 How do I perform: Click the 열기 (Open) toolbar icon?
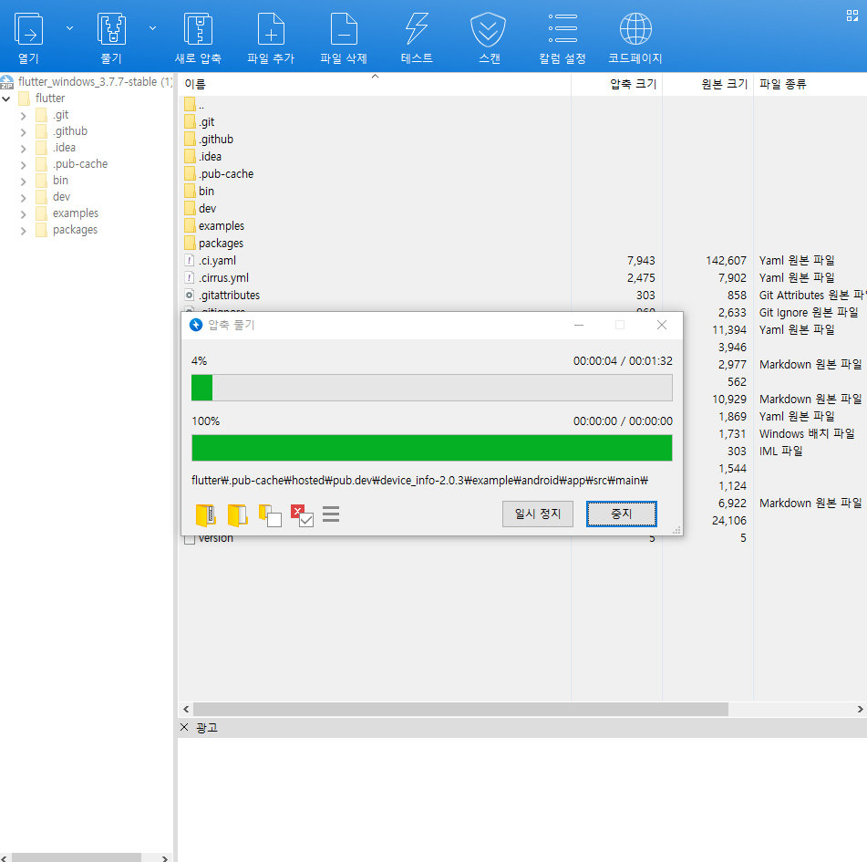coord(28,29)
